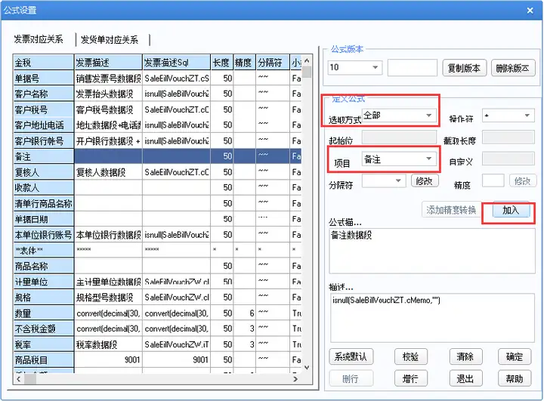
Task: Click the horizontal scrollbar right arrow
Action: pyautogui.click(x=295, y=379)
